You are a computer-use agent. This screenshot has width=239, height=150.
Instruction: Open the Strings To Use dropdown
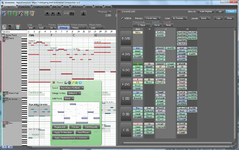point(74,93)
